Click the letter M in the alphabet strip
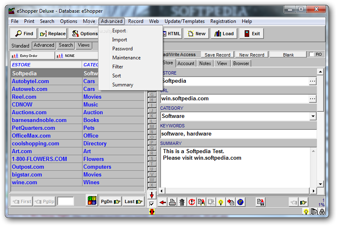 point(152,127)
